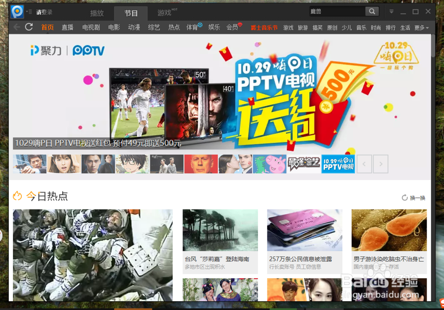
Task: Focus the search field containing 魔兽
Action: point(337,12)
